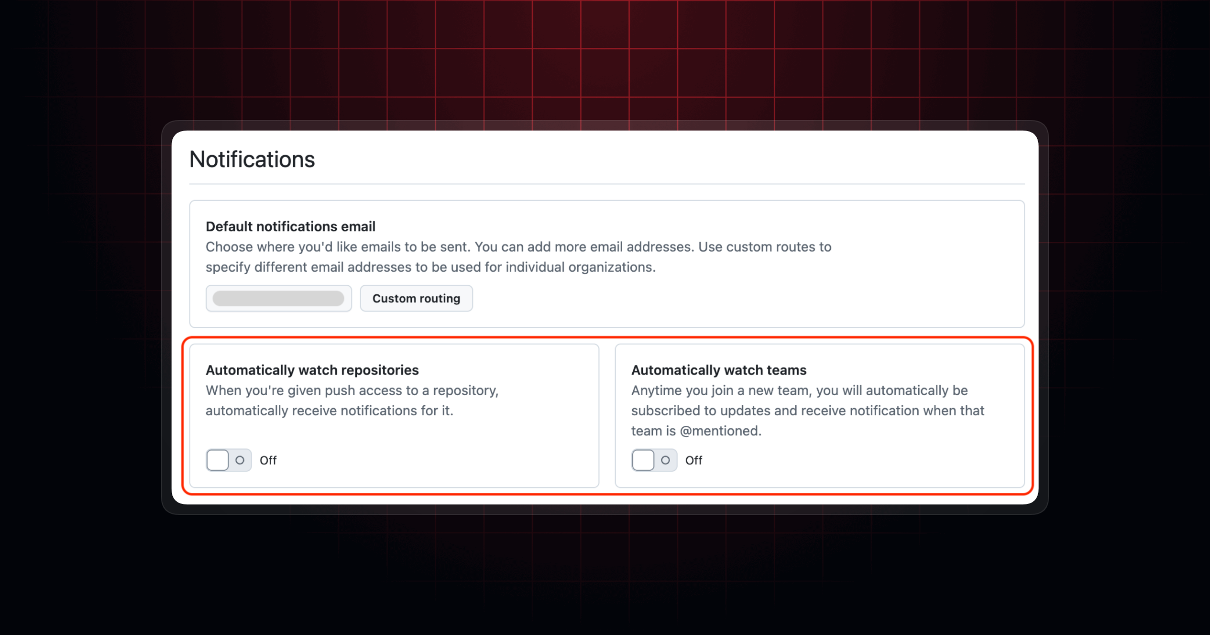Click the empty area of the Default notifications email card
This screenshot has height=635, width=1210.
[756, 297]
